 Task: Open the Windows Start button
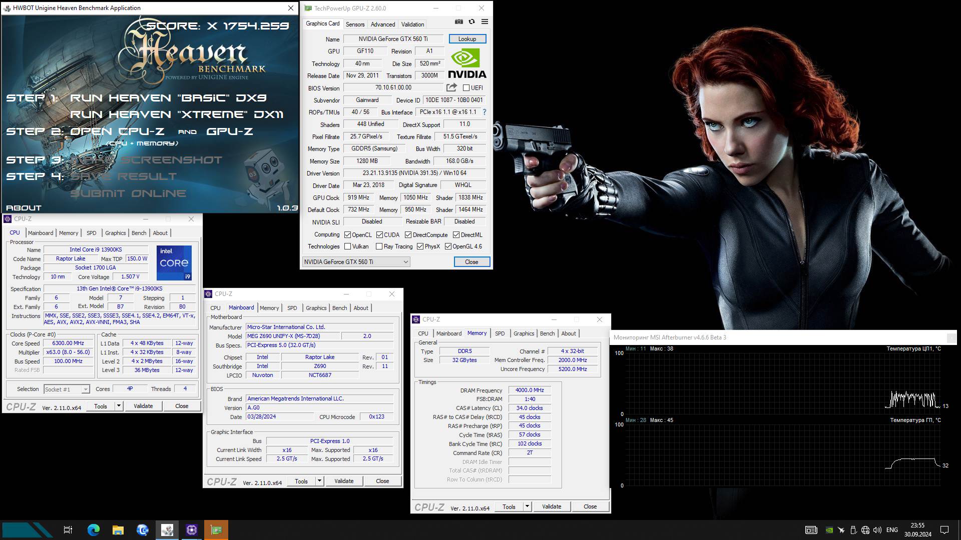point(28,530)
